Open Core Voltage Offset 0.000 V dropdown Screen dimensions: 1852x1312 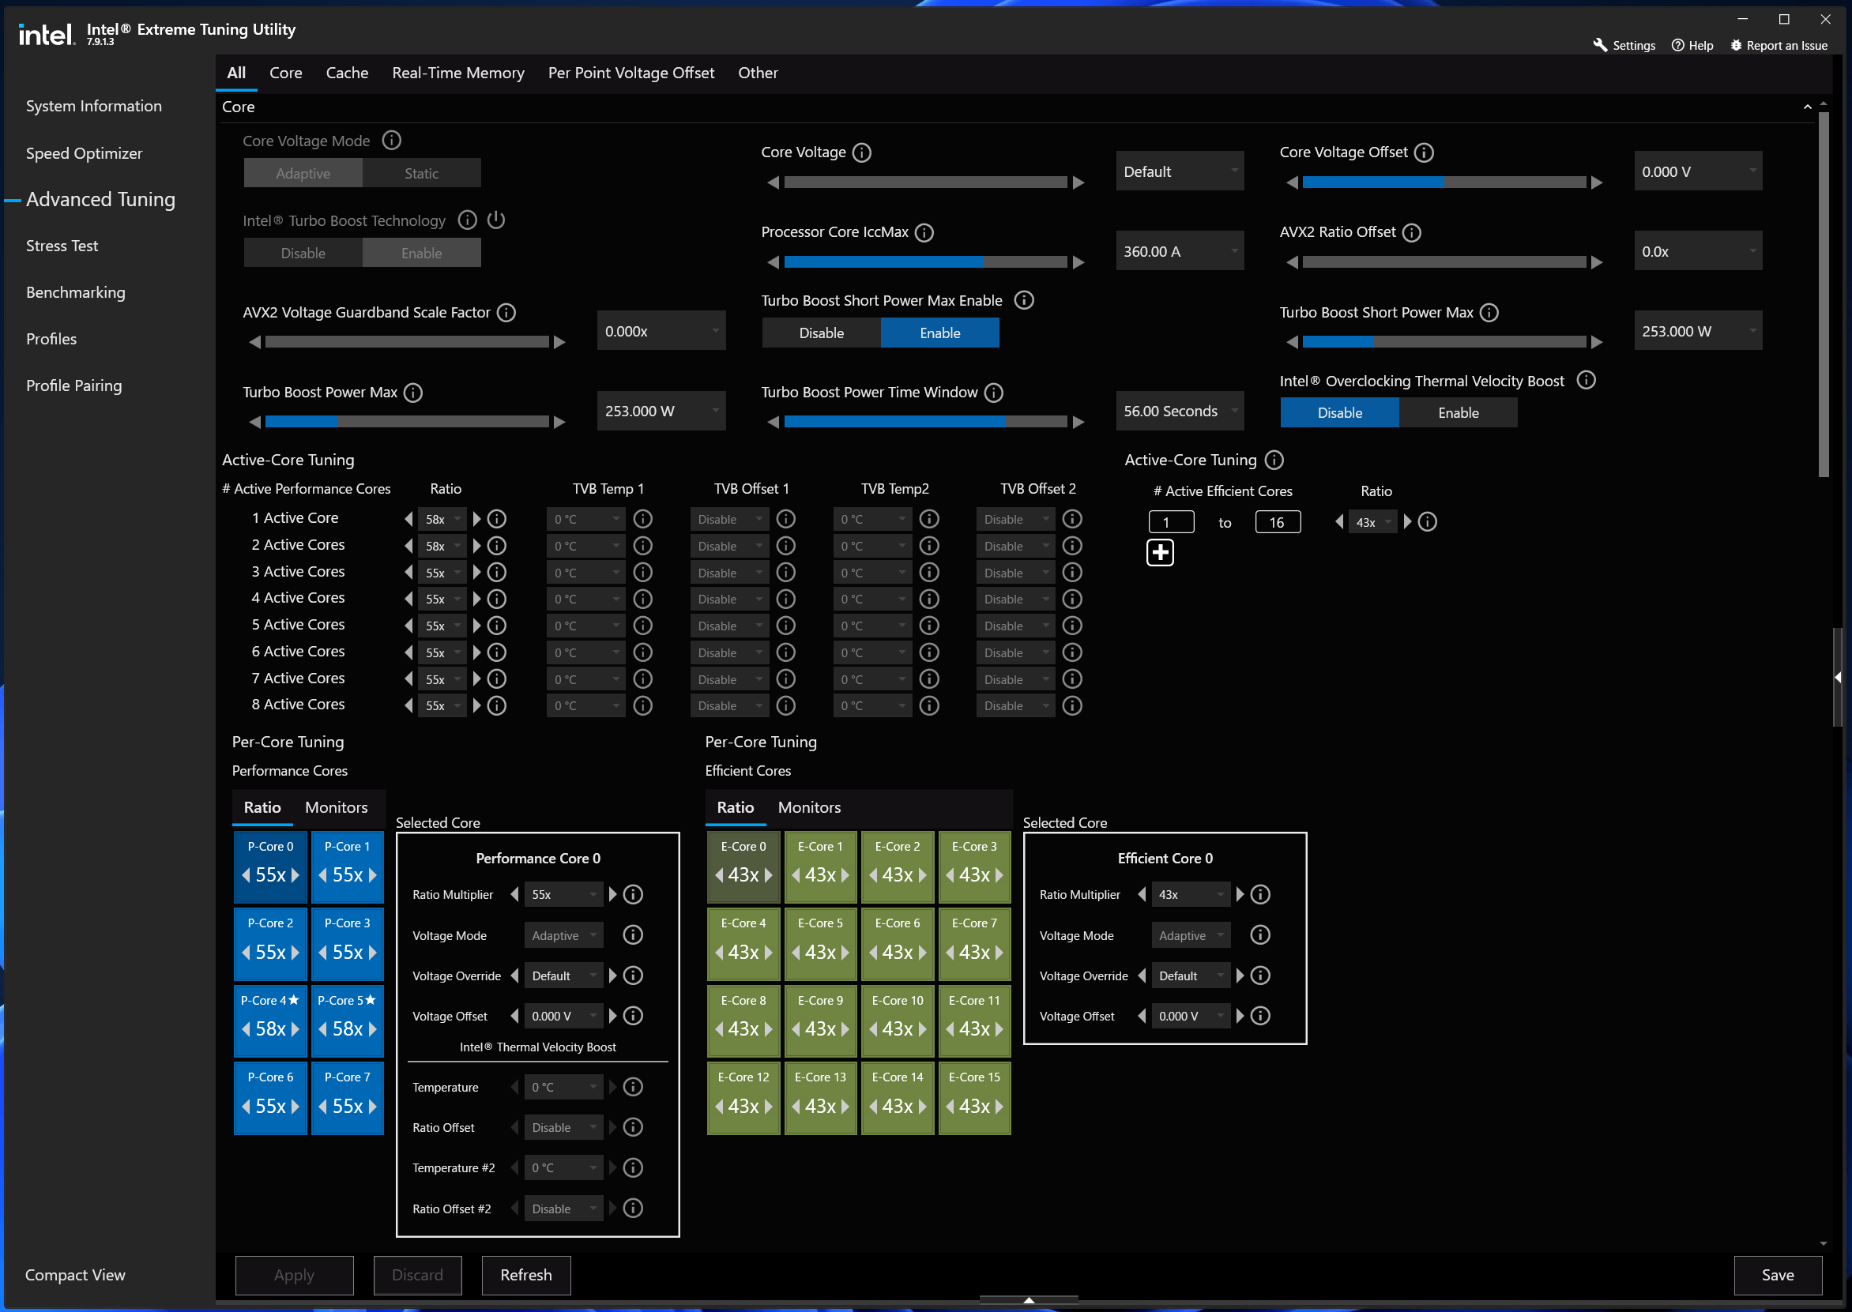click(x=1699, y=171)
